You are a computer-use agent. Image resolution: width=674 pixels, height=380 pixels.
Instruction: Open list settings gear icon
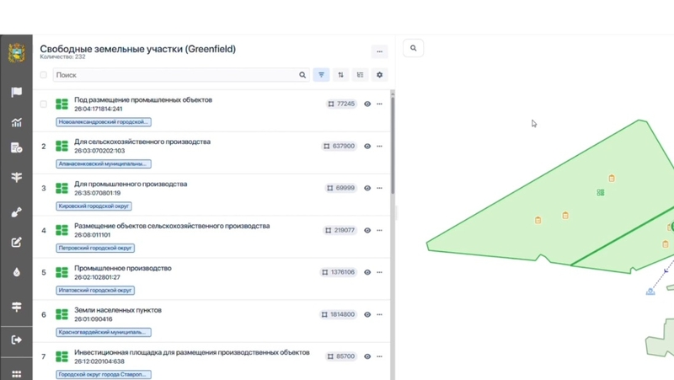(x=379, y=75)
